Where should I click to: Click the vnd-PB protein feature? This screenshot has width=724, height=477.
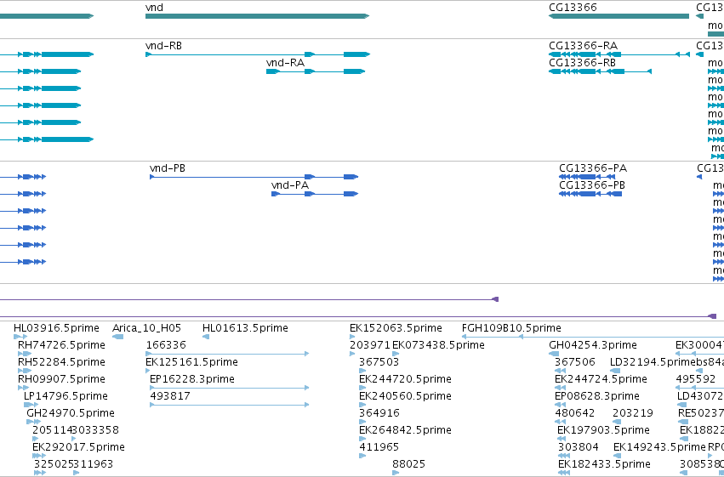(254, 177)
